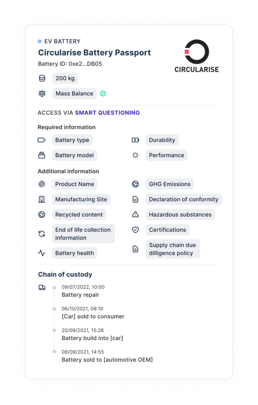Select the Battery repair custody event
This screenshot has width=258, height=405.
tap(80, 295)
